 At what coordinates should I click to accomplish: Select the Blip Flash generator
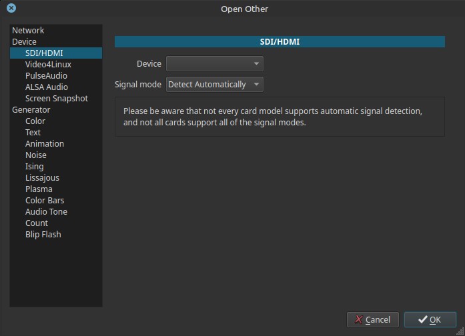(43, 235)
